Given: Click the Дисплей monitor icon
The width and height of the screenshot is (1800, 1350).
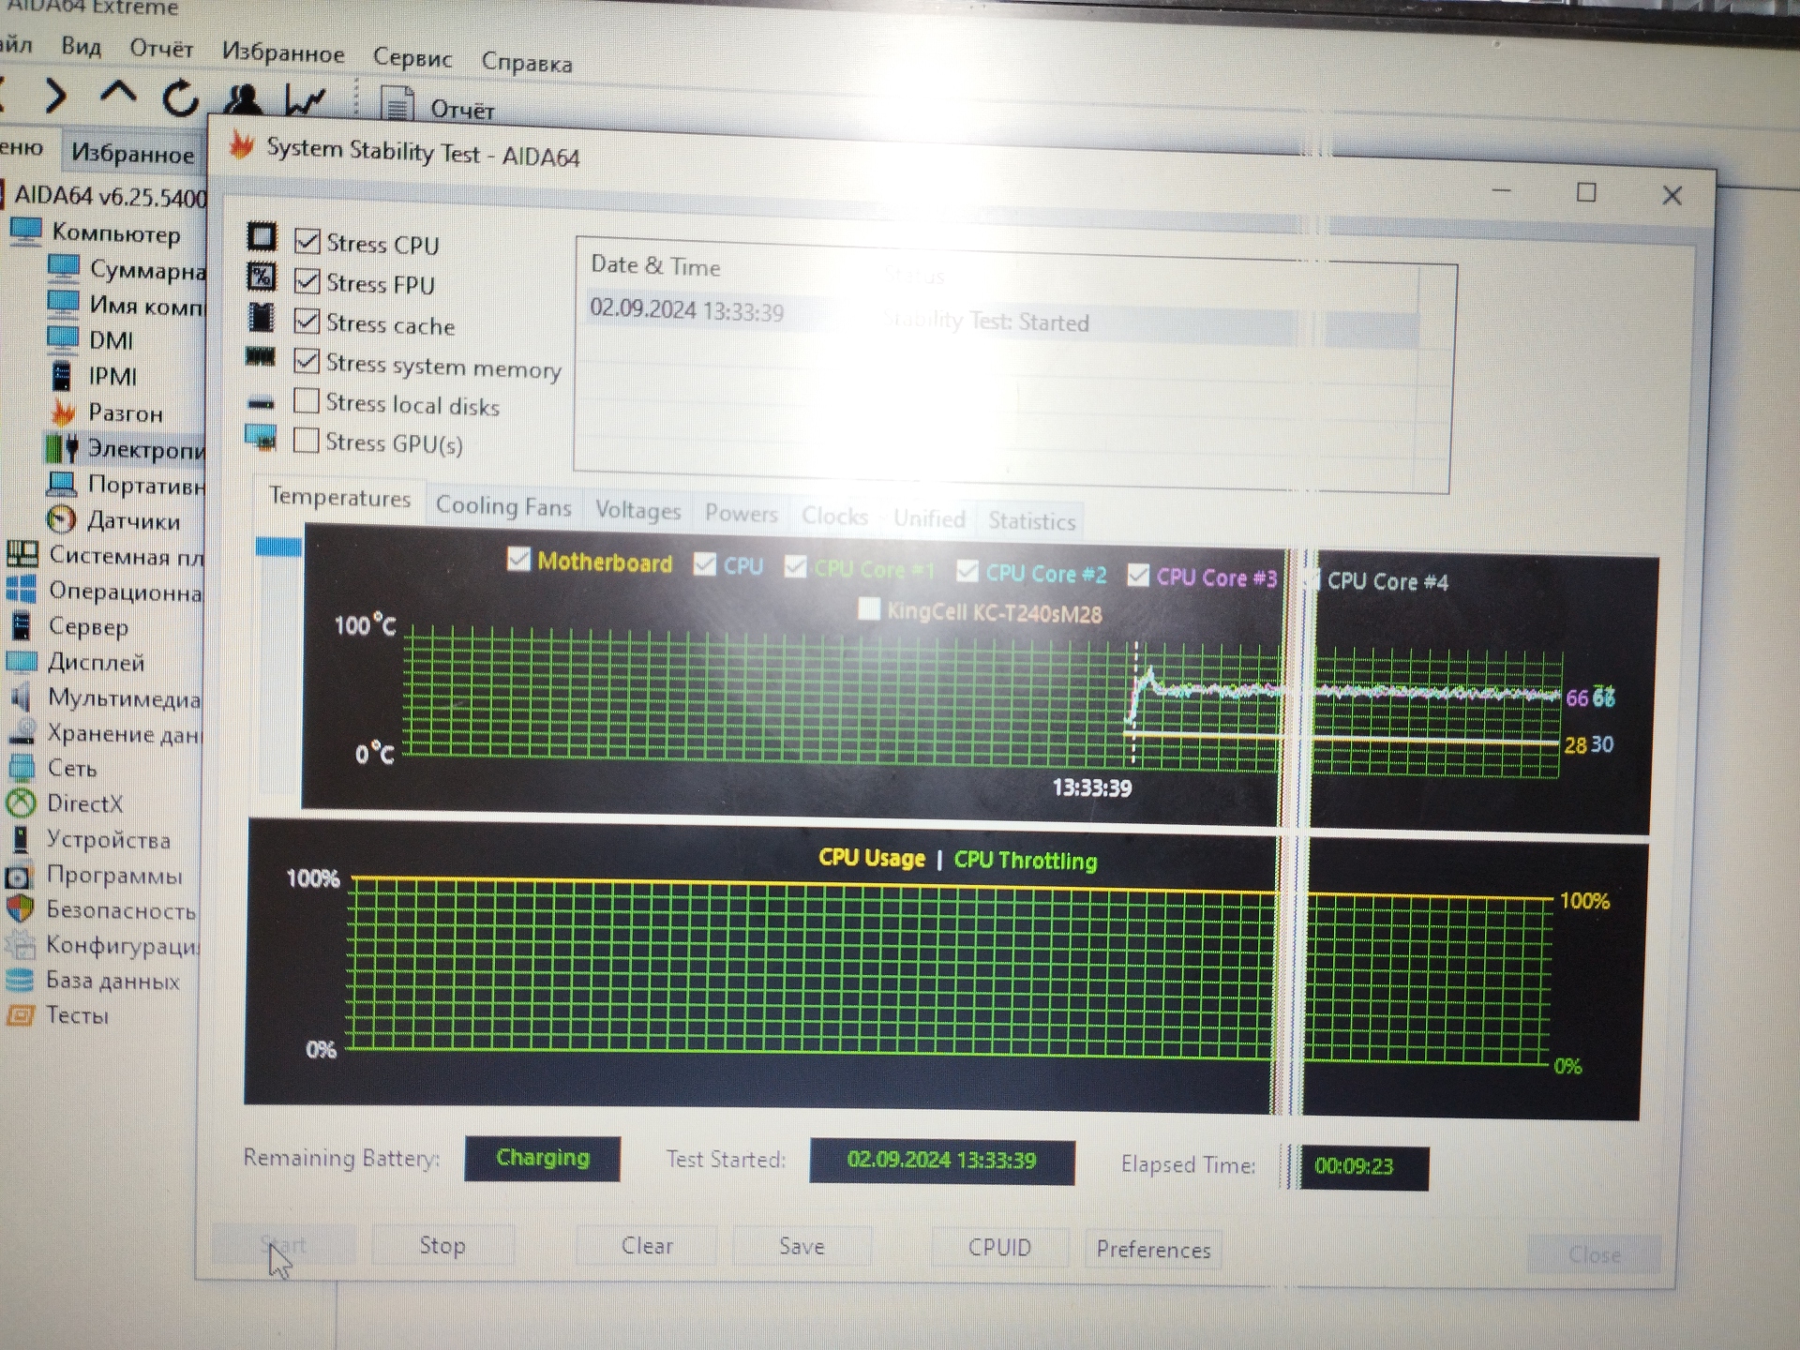Looking at the screenshot, I should click(x=21, y=661).
